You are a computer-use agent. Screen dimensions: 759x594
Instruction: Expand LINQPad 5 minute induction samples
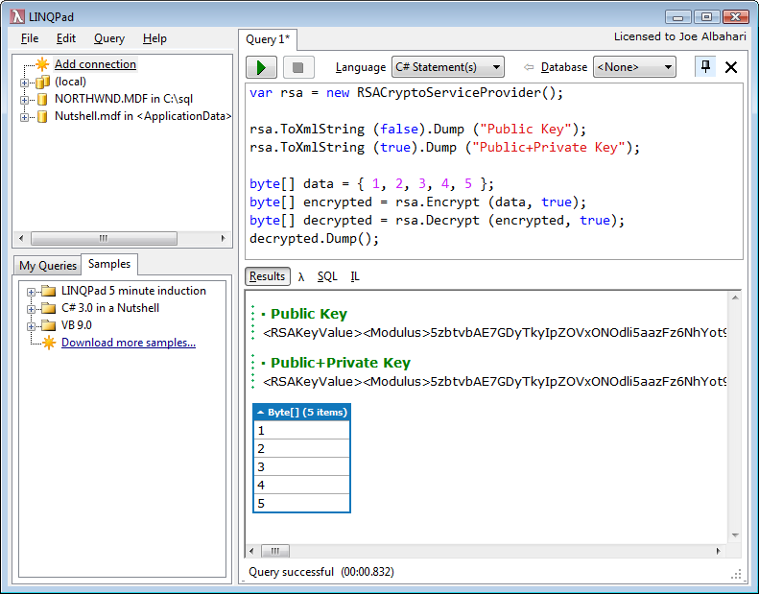[x=31, y=292]
